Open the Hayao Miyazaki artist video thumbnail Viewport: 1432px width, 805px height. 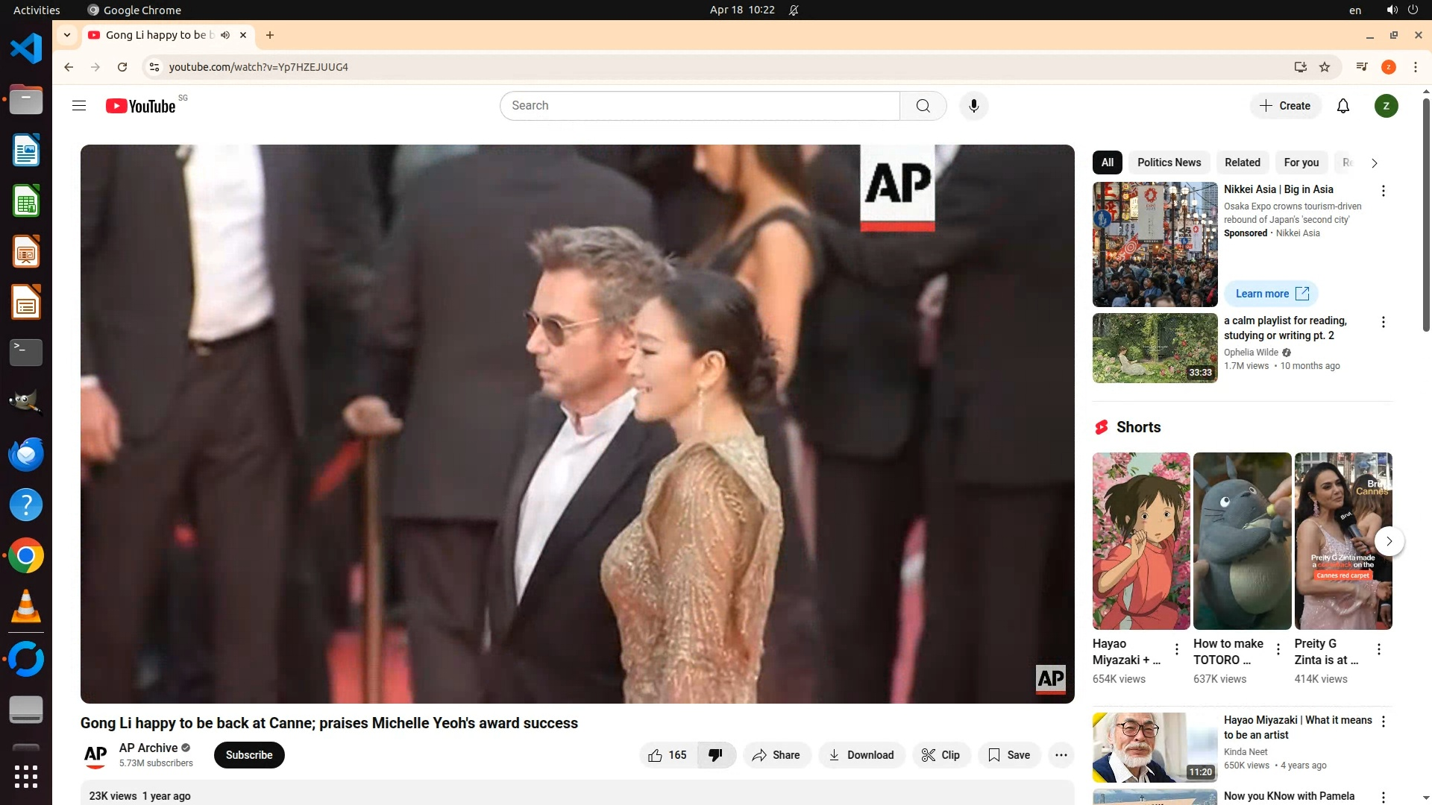tap(1155, 747)
